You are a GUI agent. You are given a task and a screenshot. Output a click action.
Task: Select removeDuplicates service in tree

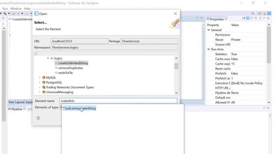coord(71,68)
